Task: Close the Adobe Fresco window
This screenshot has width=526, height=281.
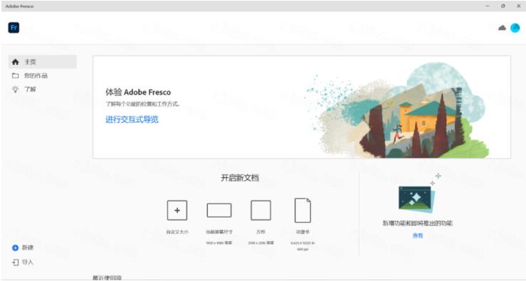Action: point(518,6)
